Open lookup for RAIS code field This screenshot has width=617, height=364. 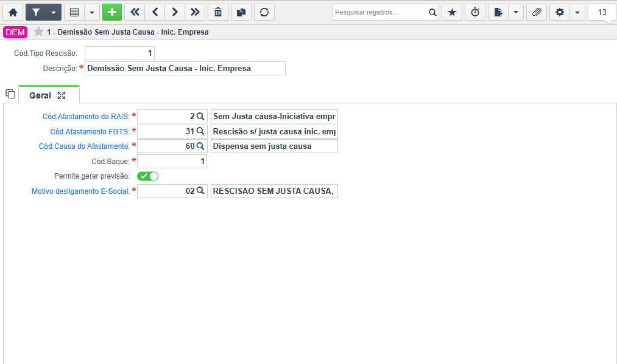(x=200, y=116)
